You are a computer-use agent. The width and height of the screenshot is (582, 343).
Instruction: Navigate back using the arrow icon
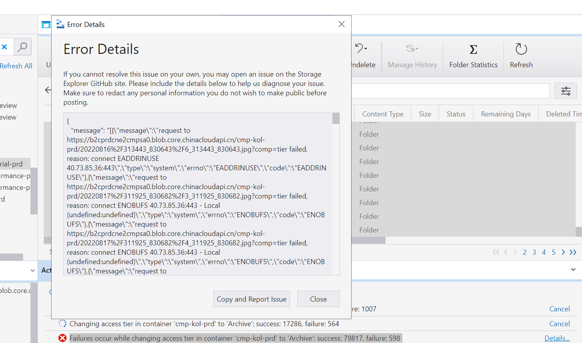[x=48, y=90]
